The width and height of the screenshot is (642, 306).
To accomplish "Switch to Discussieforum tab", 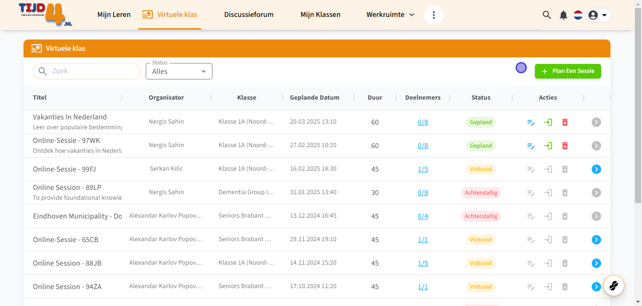I will (249, 15).
